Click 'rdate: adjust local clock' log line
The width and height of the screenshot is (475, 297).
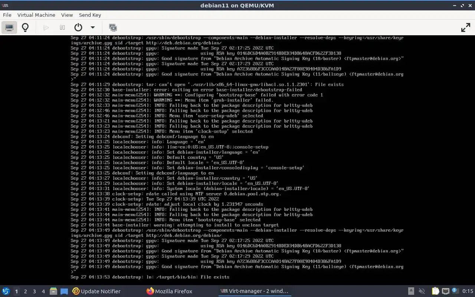(167, 204)
